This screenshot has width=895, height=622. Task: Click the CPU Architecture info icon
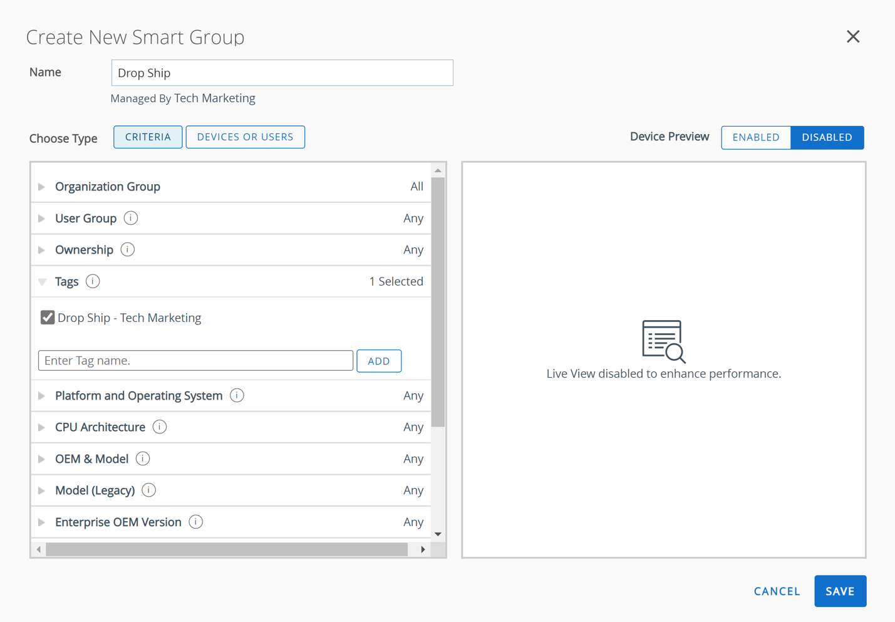tap(160, 427)
